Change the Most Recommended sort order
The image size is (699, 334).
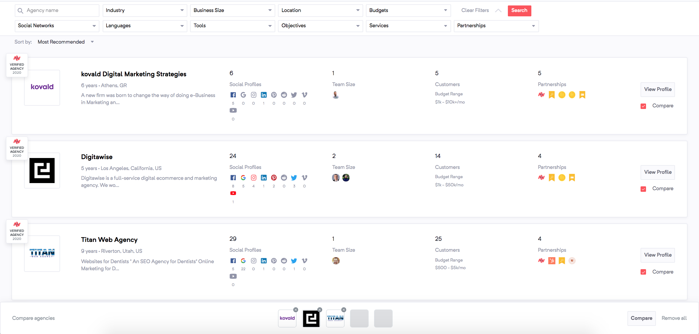(x=66, y=42)
